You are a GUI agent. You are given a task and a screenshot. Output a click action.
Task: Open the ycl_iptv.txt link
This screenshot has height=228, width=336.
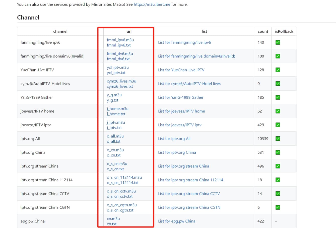[x=116, y=72]
